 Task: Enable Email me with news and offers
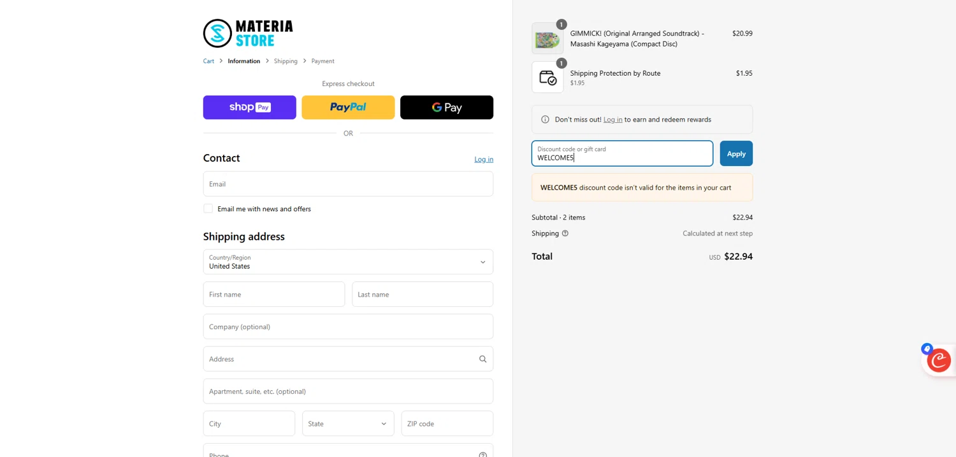pos(208,209)
